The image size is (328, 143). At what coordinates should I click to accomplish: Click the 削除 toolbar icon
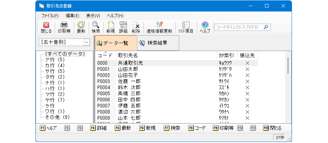point(136,28)
